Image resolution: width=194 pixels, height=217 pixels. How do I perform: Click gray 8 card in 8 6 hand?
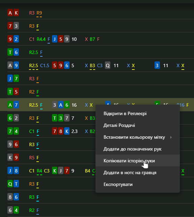(10, 197)
